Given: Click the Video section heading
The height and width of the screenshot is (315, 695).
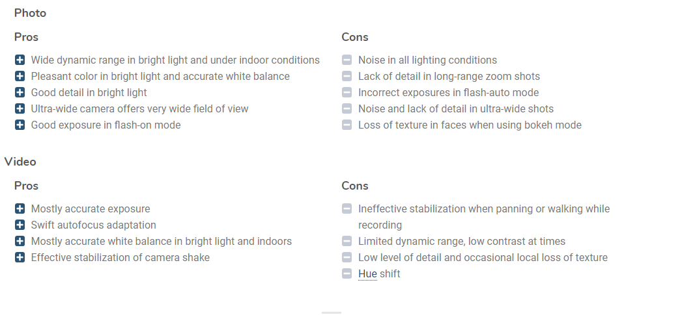Looking at the screenshot, I should (20, 162).
